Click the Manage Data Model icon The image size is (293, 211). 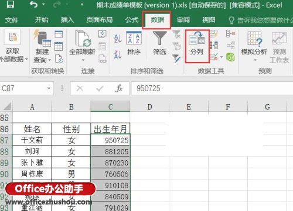[230, 57]
